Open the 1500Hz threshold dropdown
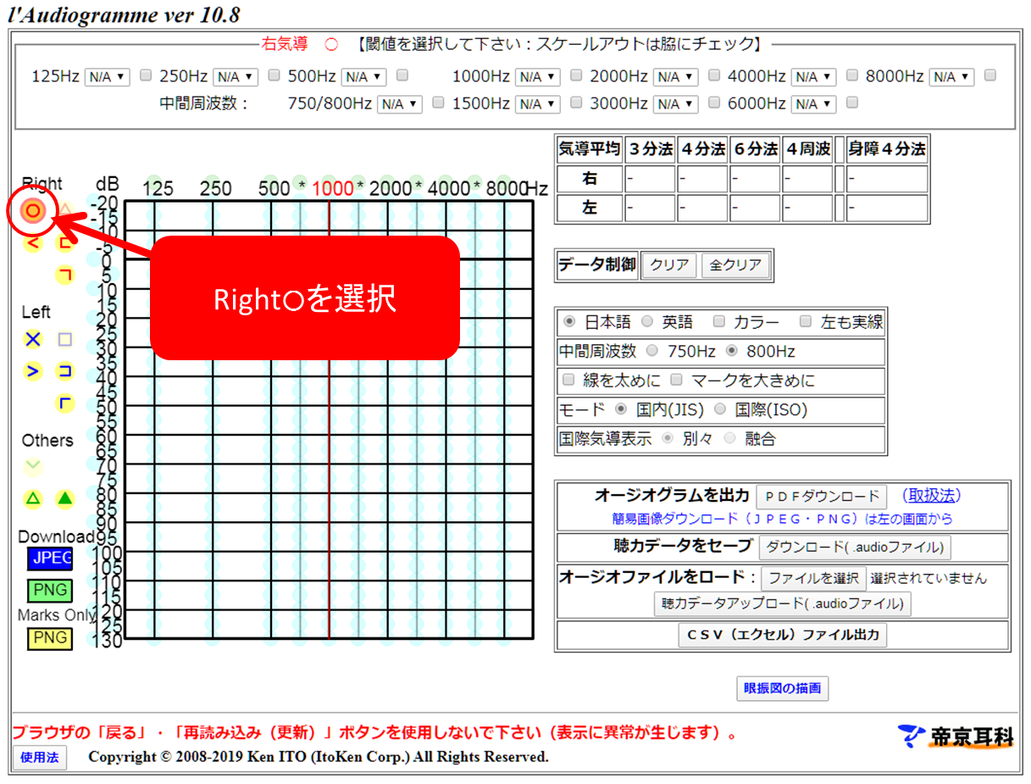 coord(538,103)
